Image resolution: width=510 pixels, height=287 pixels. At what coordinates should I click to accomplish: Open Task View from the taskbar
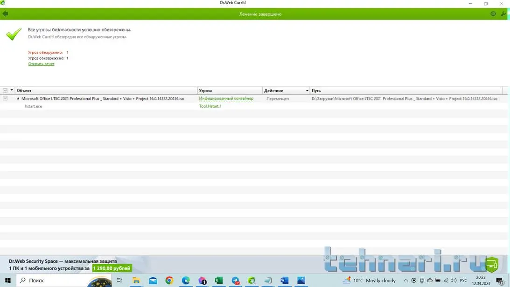119,280
